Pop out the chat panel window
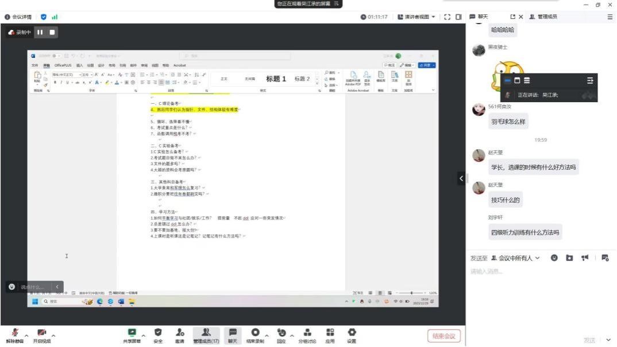Screen dimensions: 617x347 tap(512, 17)
